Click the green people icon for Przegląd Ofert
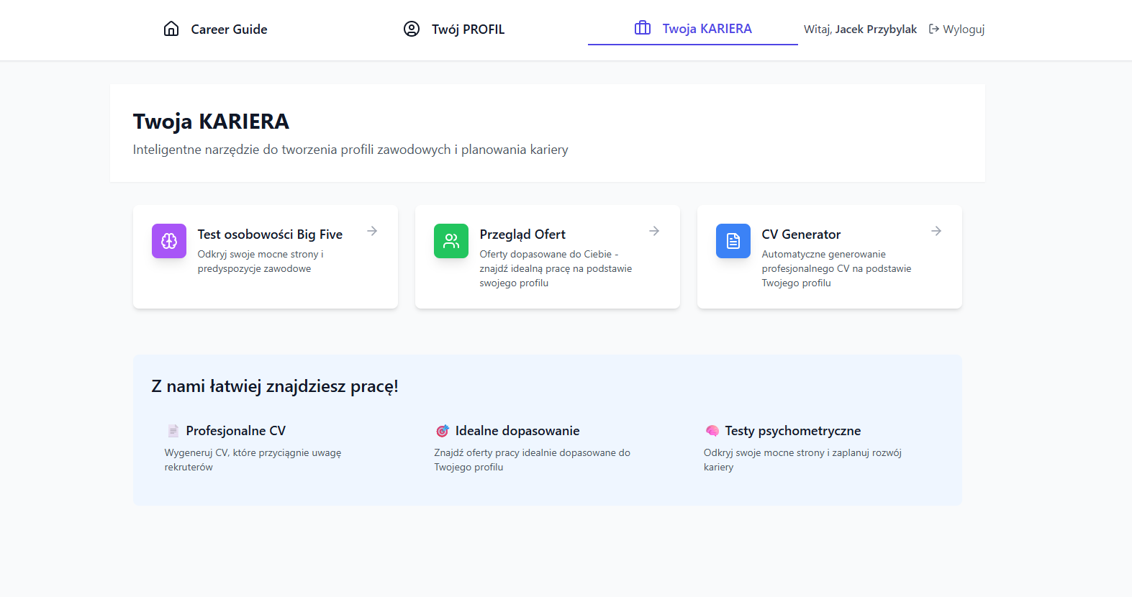1132x597 pixels. [x=451, y=241]
